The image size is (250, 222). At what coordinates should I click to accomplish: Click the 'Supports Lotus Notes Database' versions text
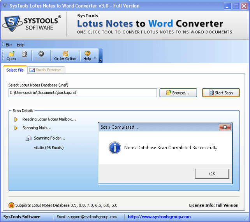pos(66,205)
